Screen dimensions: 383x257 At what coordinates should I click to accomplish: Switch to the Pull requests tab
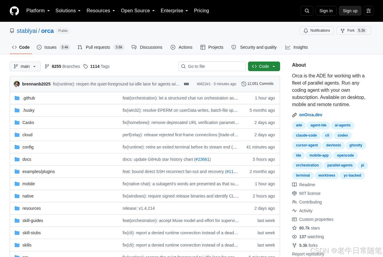pyautogui.click(x=101, y=47)
